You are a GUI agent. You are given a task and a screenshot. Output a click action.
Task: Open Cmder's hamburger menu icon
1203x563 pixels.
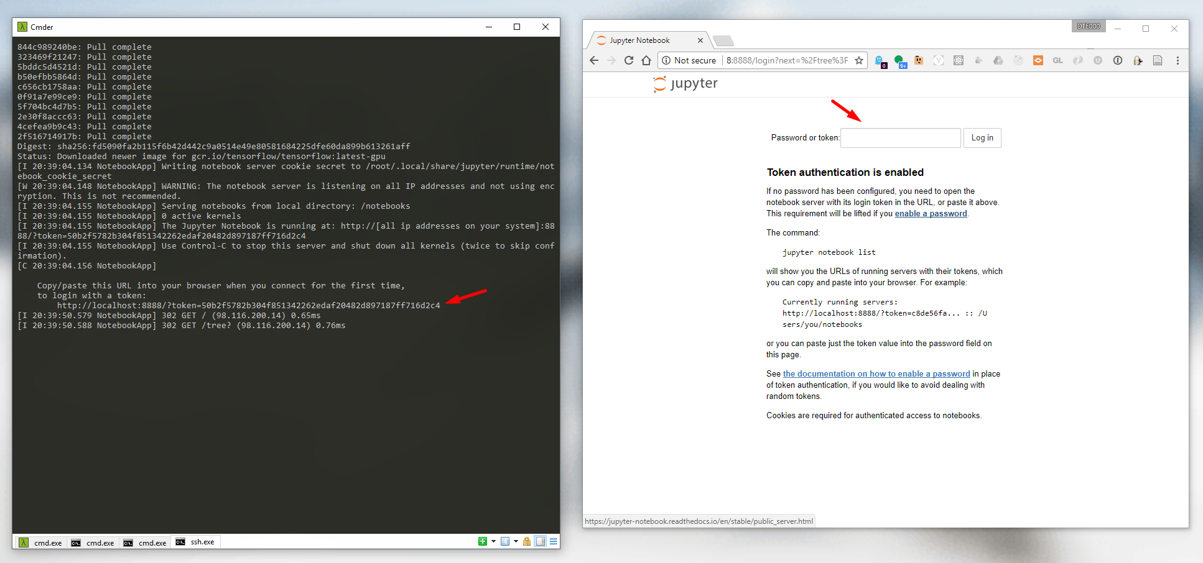click(554, 541)
